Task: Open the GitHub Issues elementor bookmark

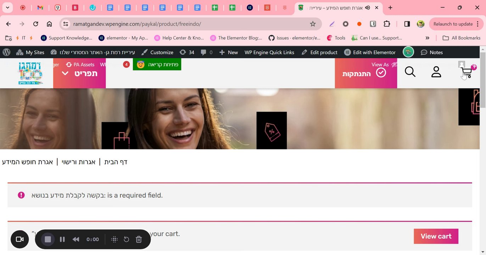Action: 295,38
